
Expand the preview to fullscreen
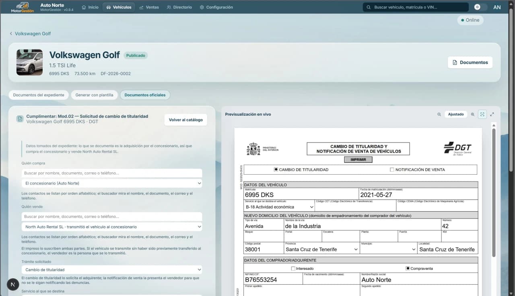coord(492,114)
